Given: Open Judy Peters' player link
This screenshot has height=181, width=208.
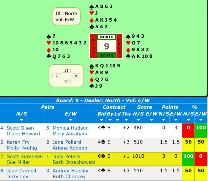Looking at the screenshot, I should (66, 156).
